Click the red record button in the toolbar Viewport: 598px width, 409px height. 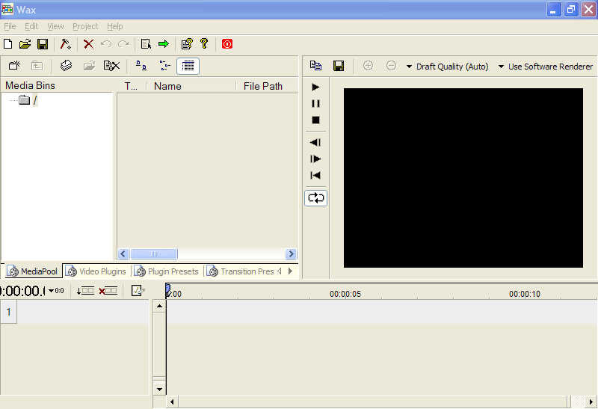[x=227, y=44]
